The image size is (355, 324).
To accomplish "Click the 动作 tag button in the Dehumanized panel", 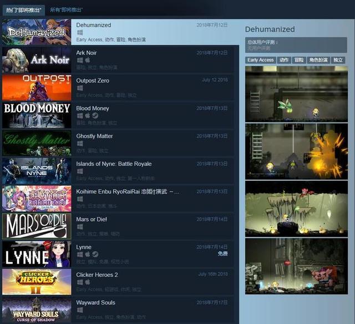I will (284, 60).
